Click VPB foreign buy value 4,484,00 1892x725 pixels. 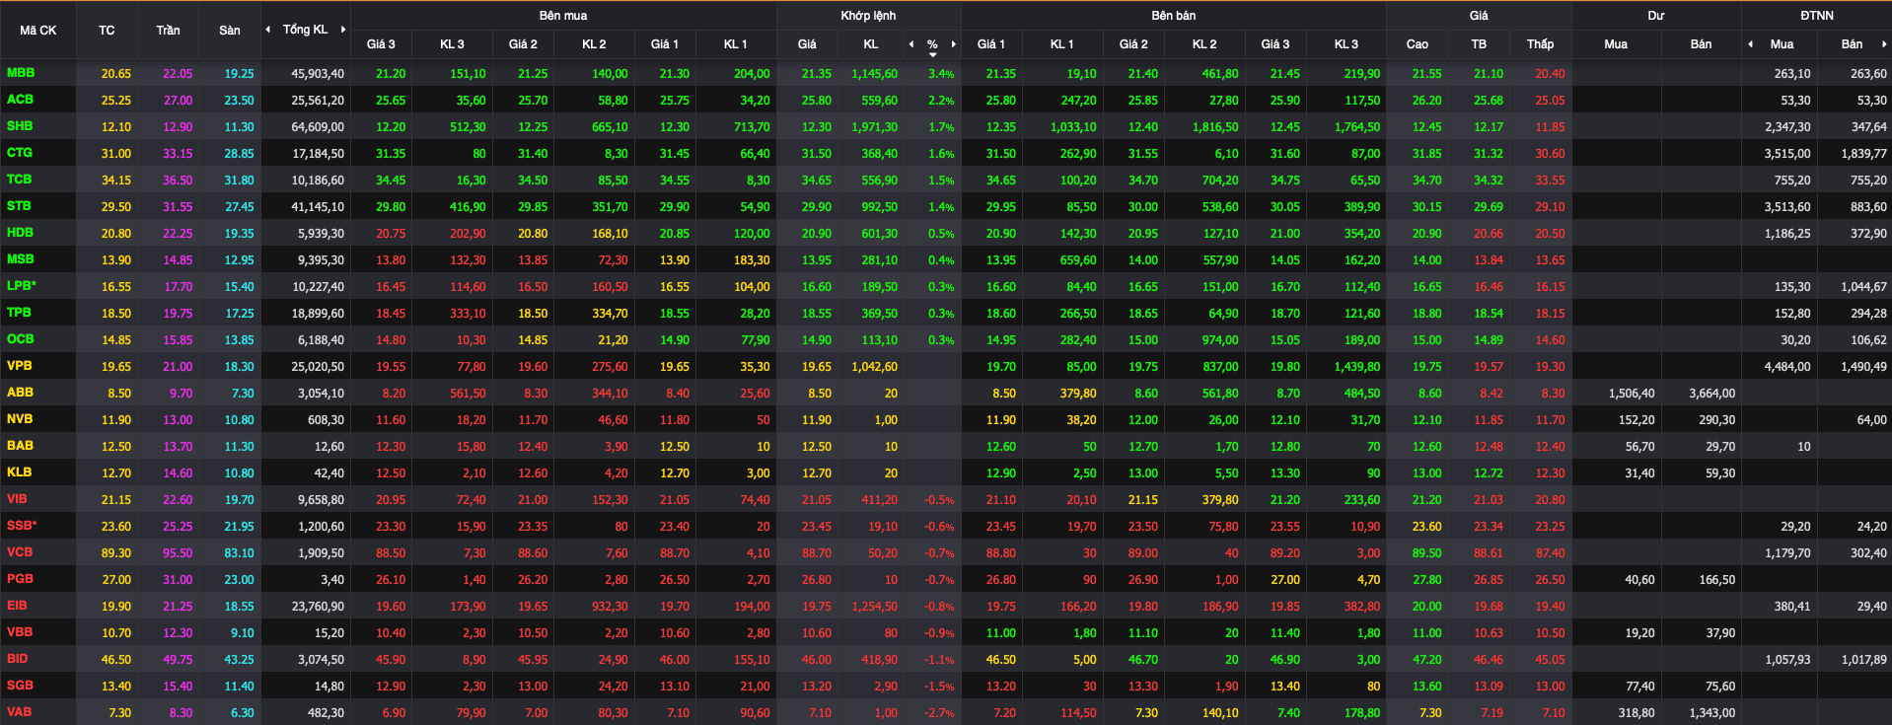coord(1787,367)
